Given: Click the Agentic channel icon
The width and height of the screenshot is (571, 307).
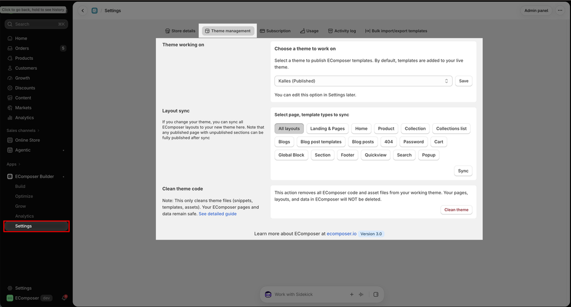Looking at the screenshot, I should coord(10,150).
